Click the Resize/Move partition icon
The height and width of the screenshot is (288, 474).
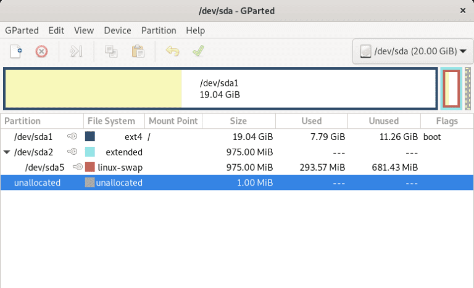pos(76,52)
